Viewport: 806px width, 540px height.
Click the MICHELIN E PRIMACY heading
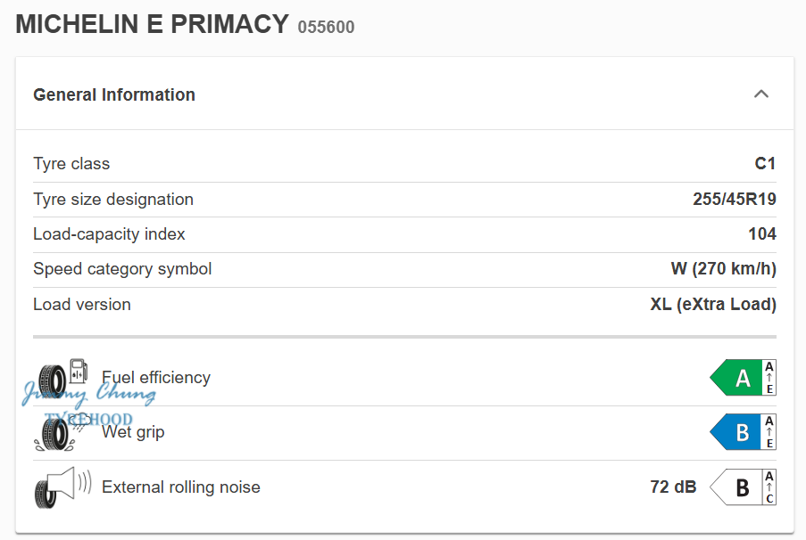pos(152,25)
